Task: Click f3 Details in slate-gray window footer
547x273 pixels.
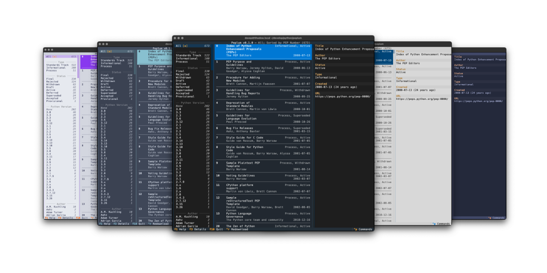Action: click(122, 224)
